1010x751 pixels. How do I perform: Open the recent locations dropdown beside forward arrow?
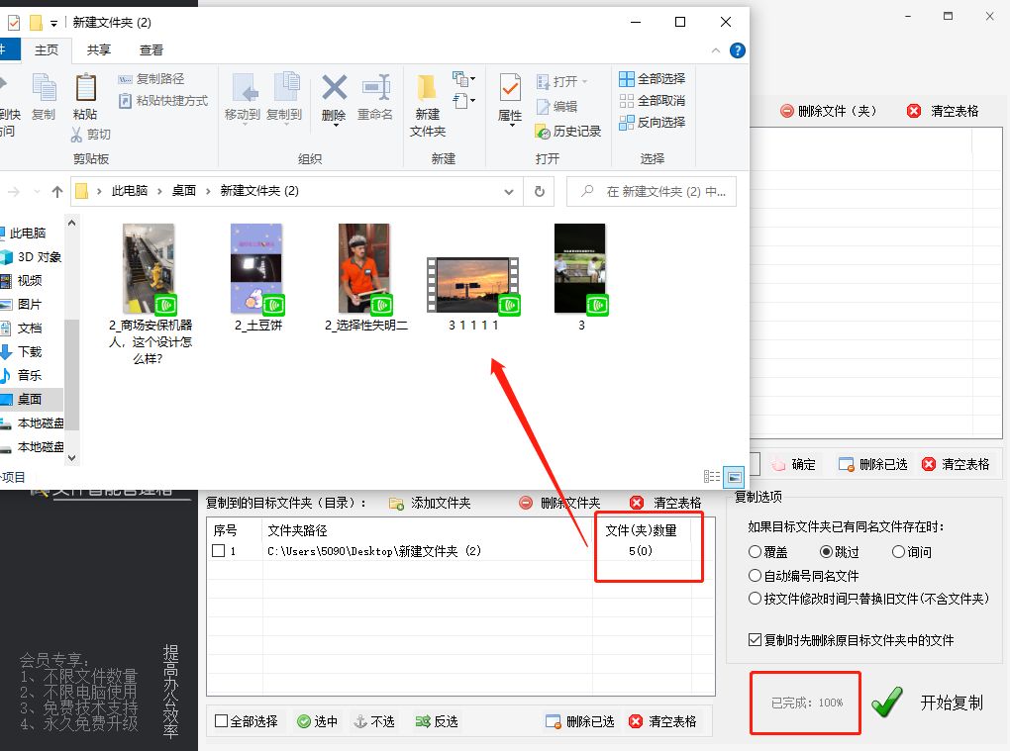(37, 192)
